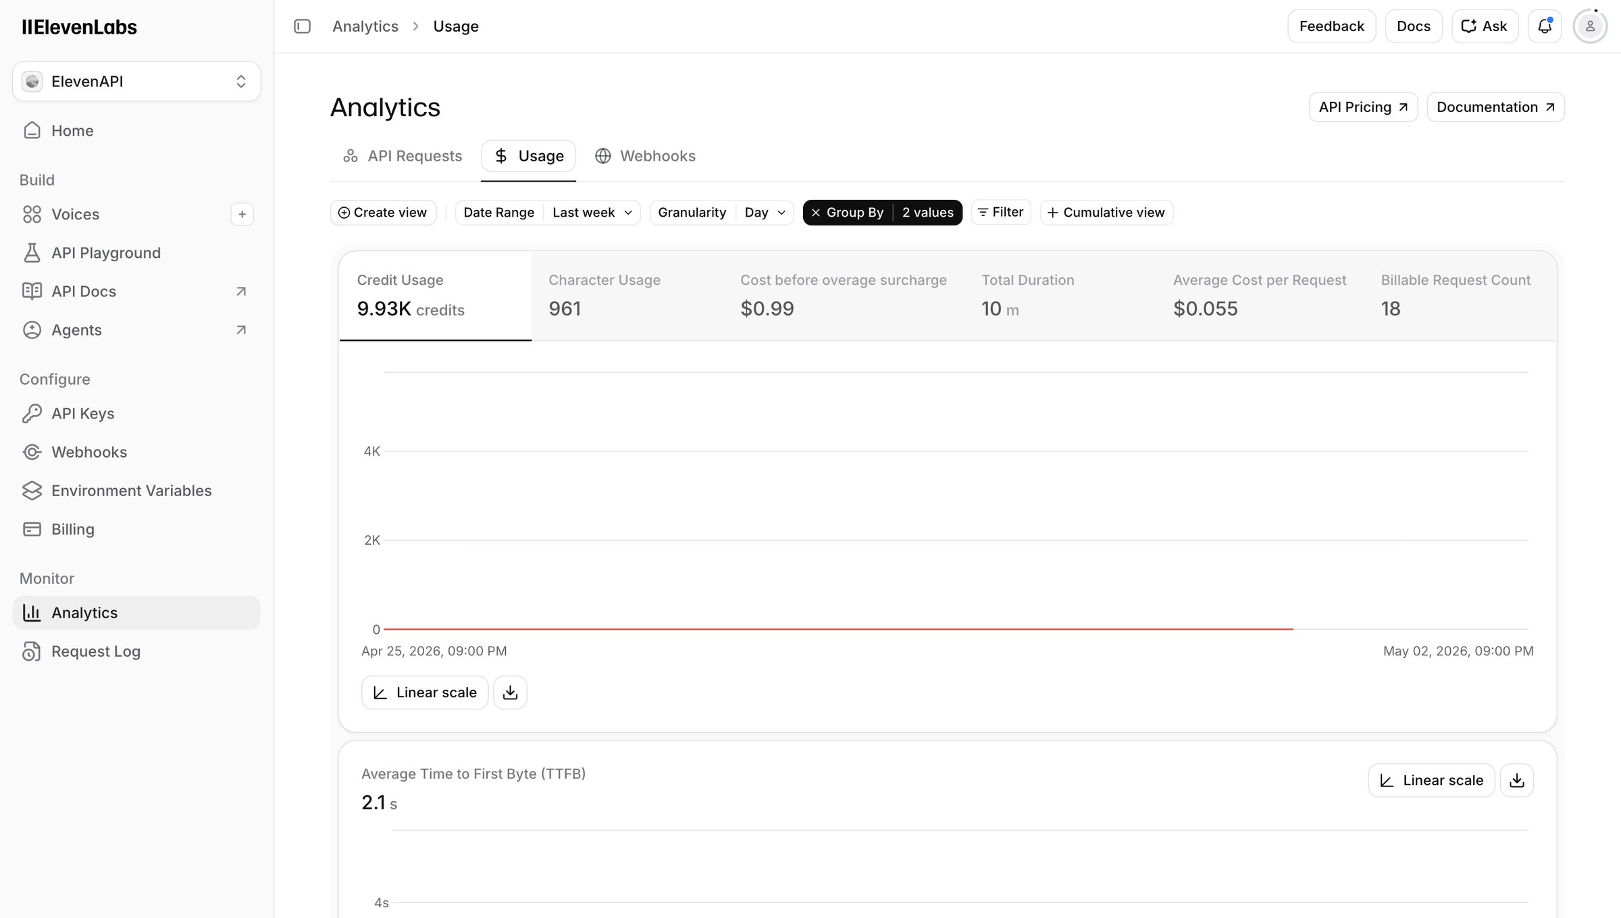
Task: Open the user profile avatar
Action: tap(1590, 26)
